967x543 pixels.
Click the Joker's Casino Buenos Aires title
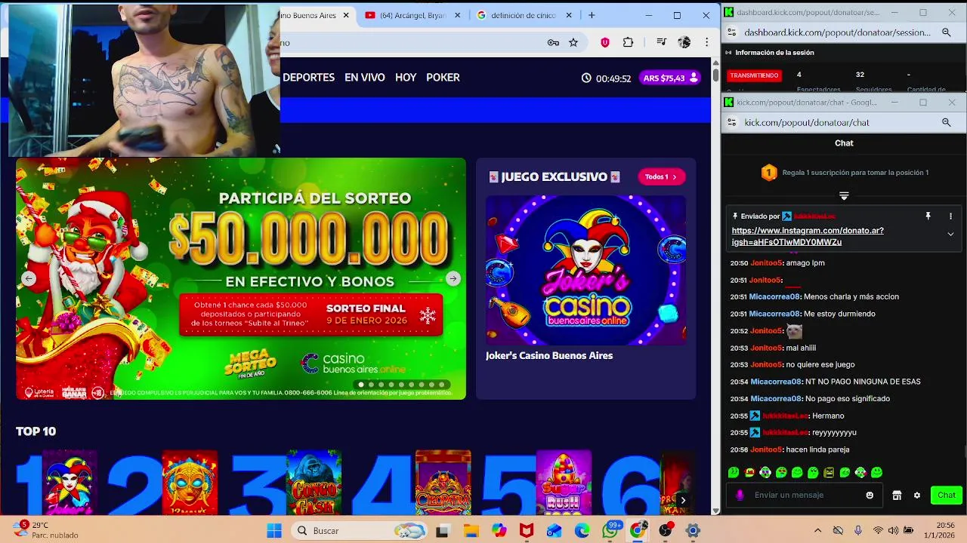click(x=549, y=355)
